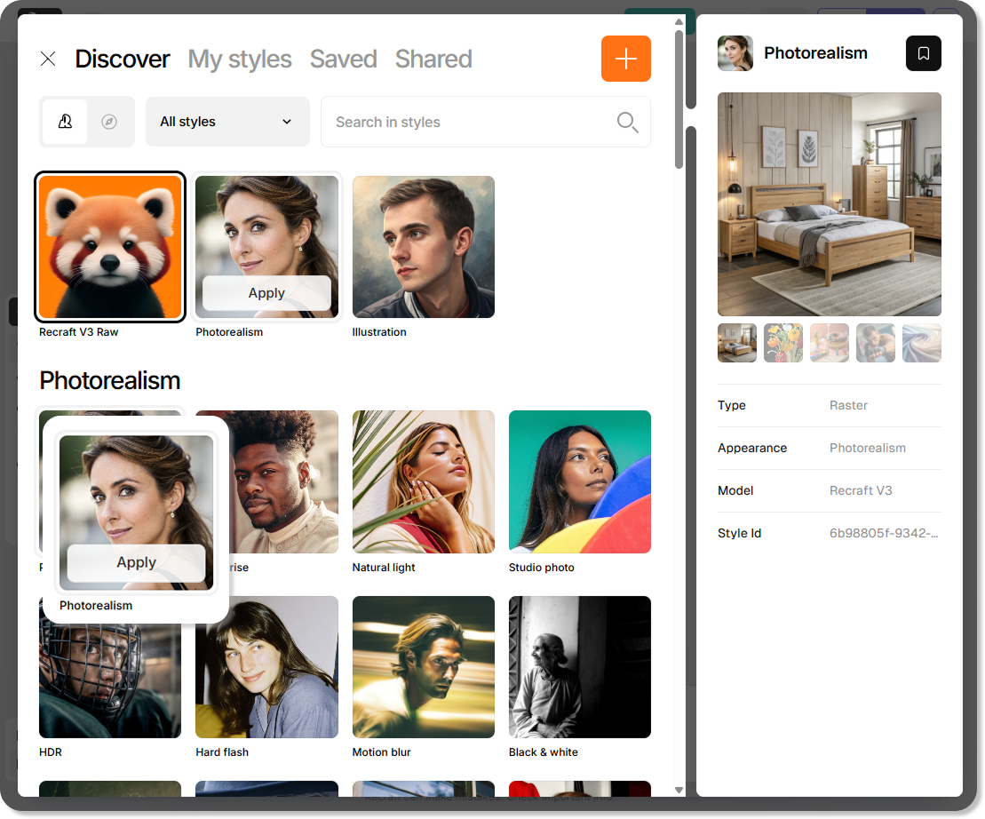Select the Motion blur style
The width and height of the screenshot is (985, 819).
click(423, 666)
